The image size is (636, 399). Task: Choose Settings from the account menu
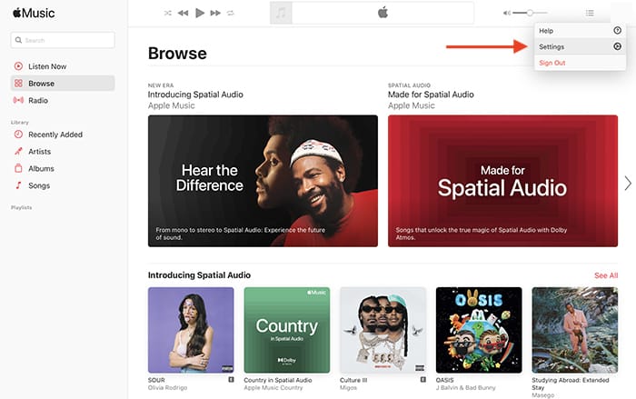[580, 46]
